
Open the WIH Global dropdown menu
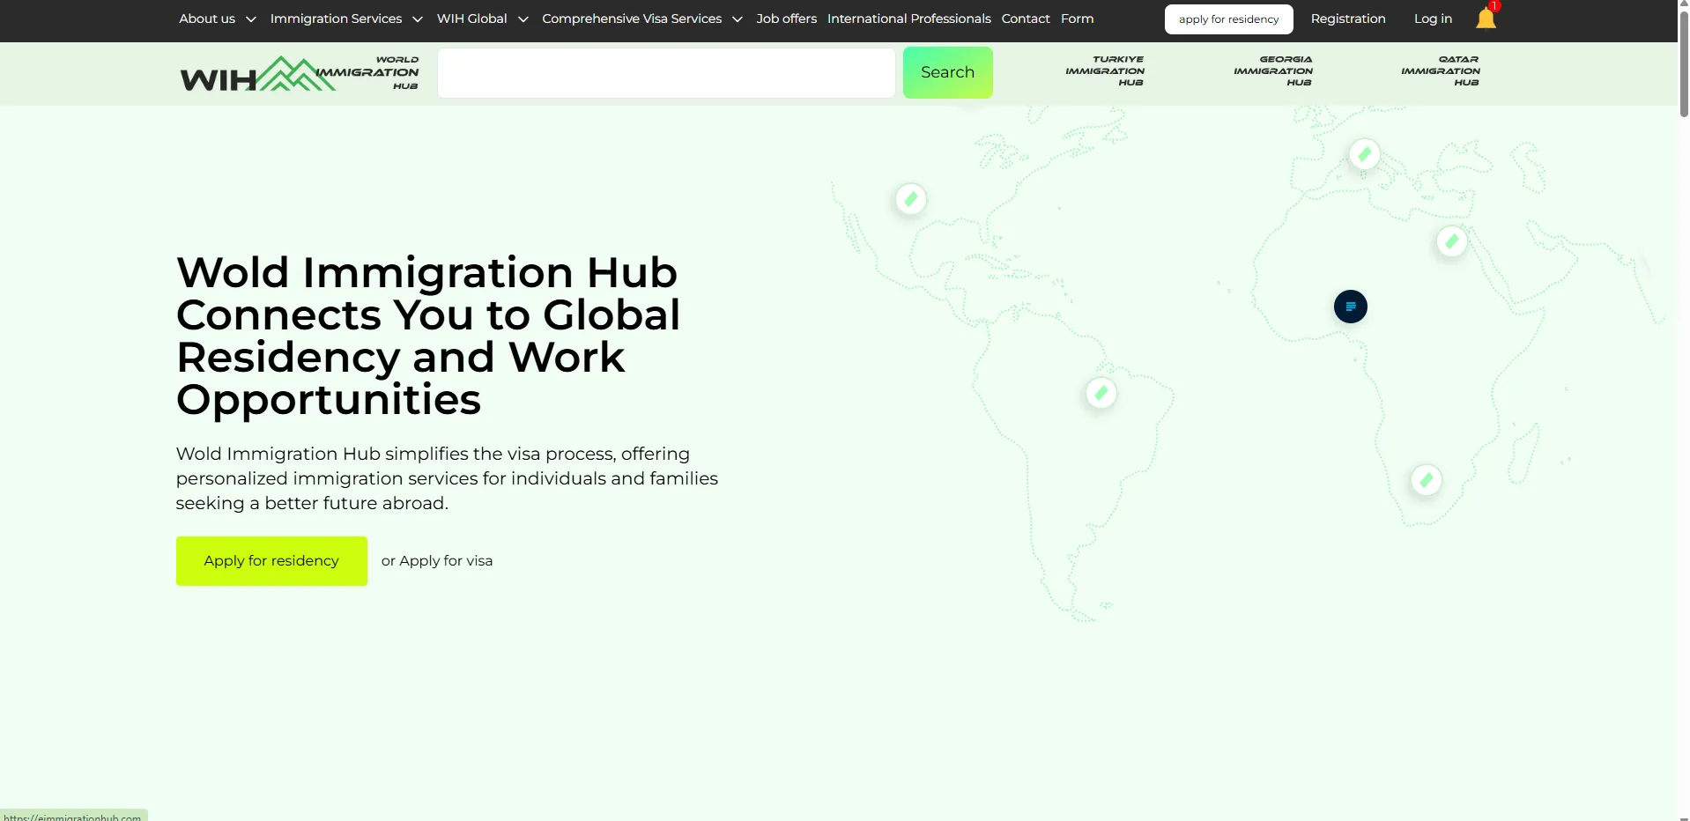tap(482, 18)
